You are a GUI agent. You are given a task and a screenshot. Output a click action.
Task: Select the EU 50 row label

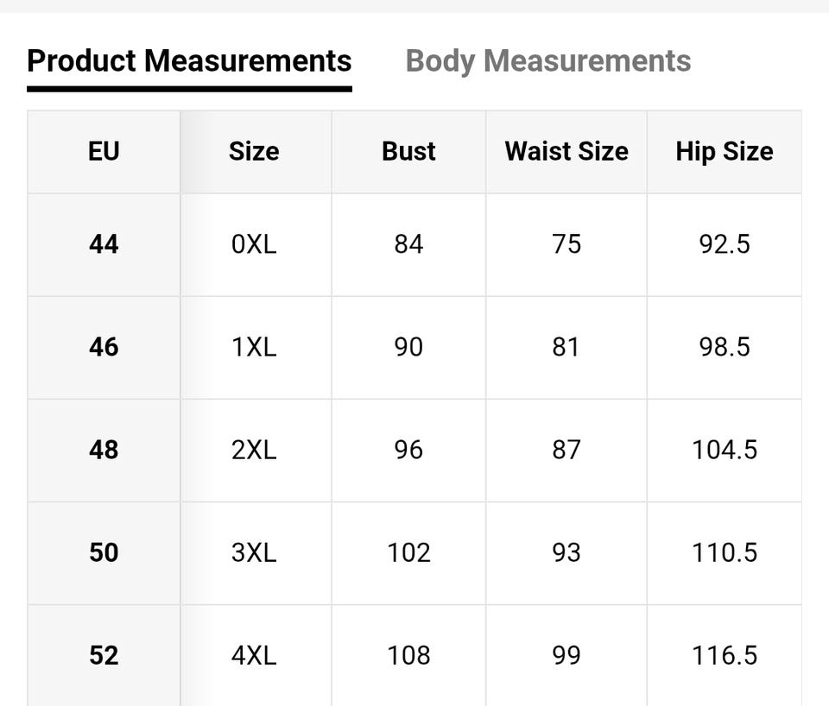pyautogui.click(x=104, y=552)
